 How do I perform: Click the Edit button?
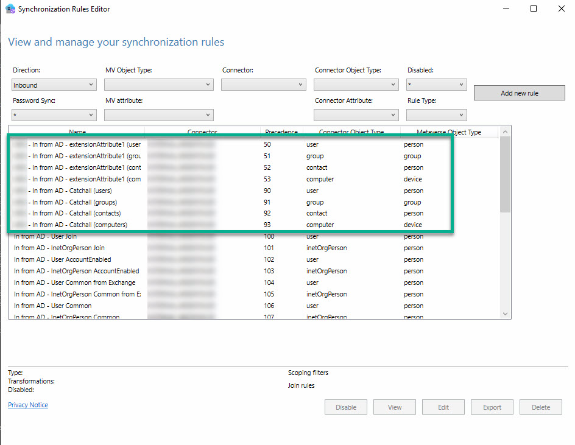443,407
